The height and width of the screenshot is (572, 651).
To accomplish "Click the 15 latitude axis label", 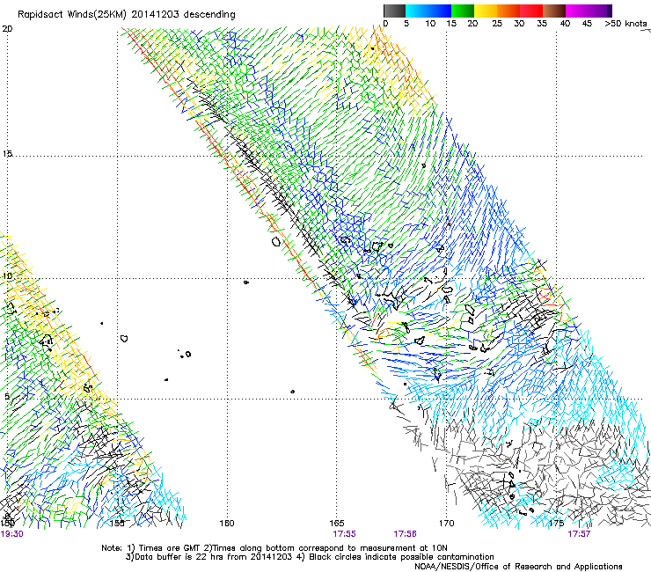I will (7, 154).
